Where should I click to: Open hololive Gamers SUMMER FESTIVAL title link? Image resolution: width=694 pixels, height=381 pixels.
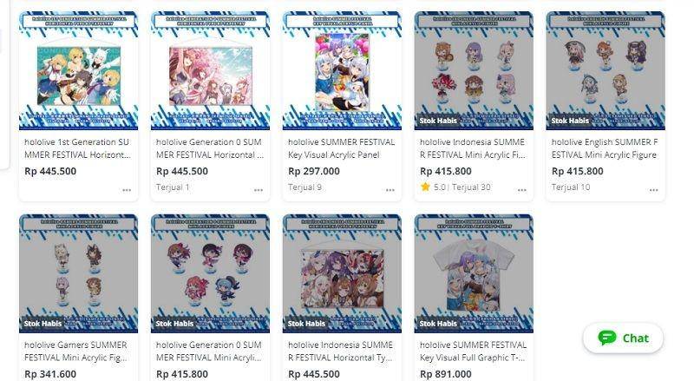76,351
